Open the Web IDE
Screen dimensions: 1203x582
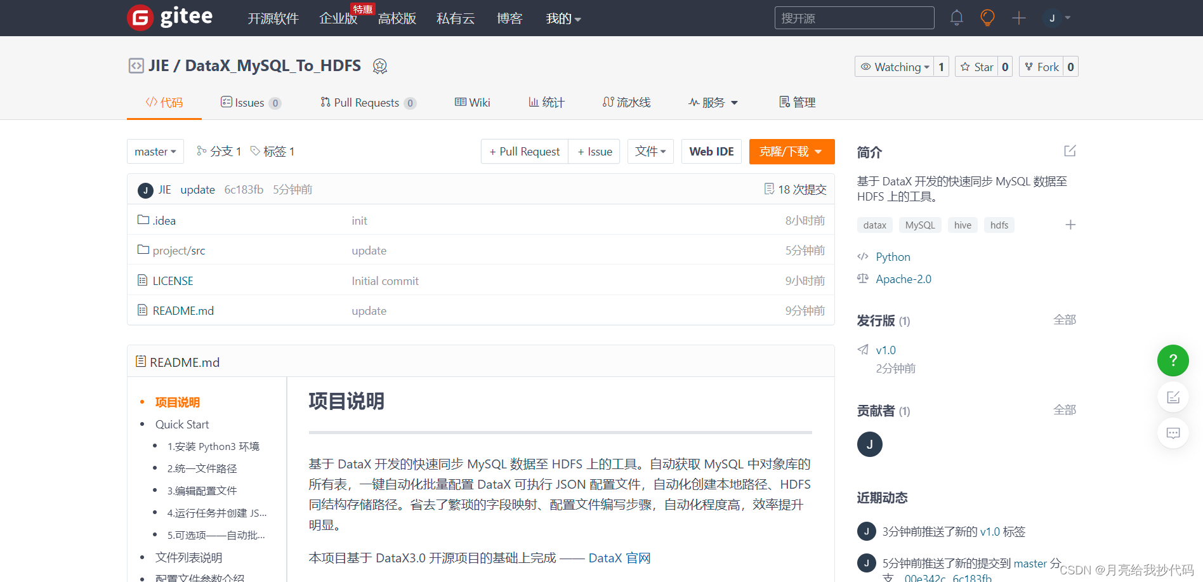pos(711,152)
